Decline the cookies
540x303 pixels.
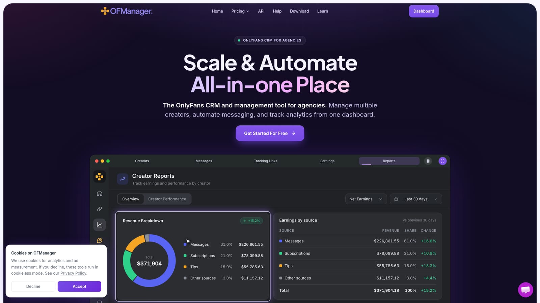pyautogui.click(x=33, y=287)
